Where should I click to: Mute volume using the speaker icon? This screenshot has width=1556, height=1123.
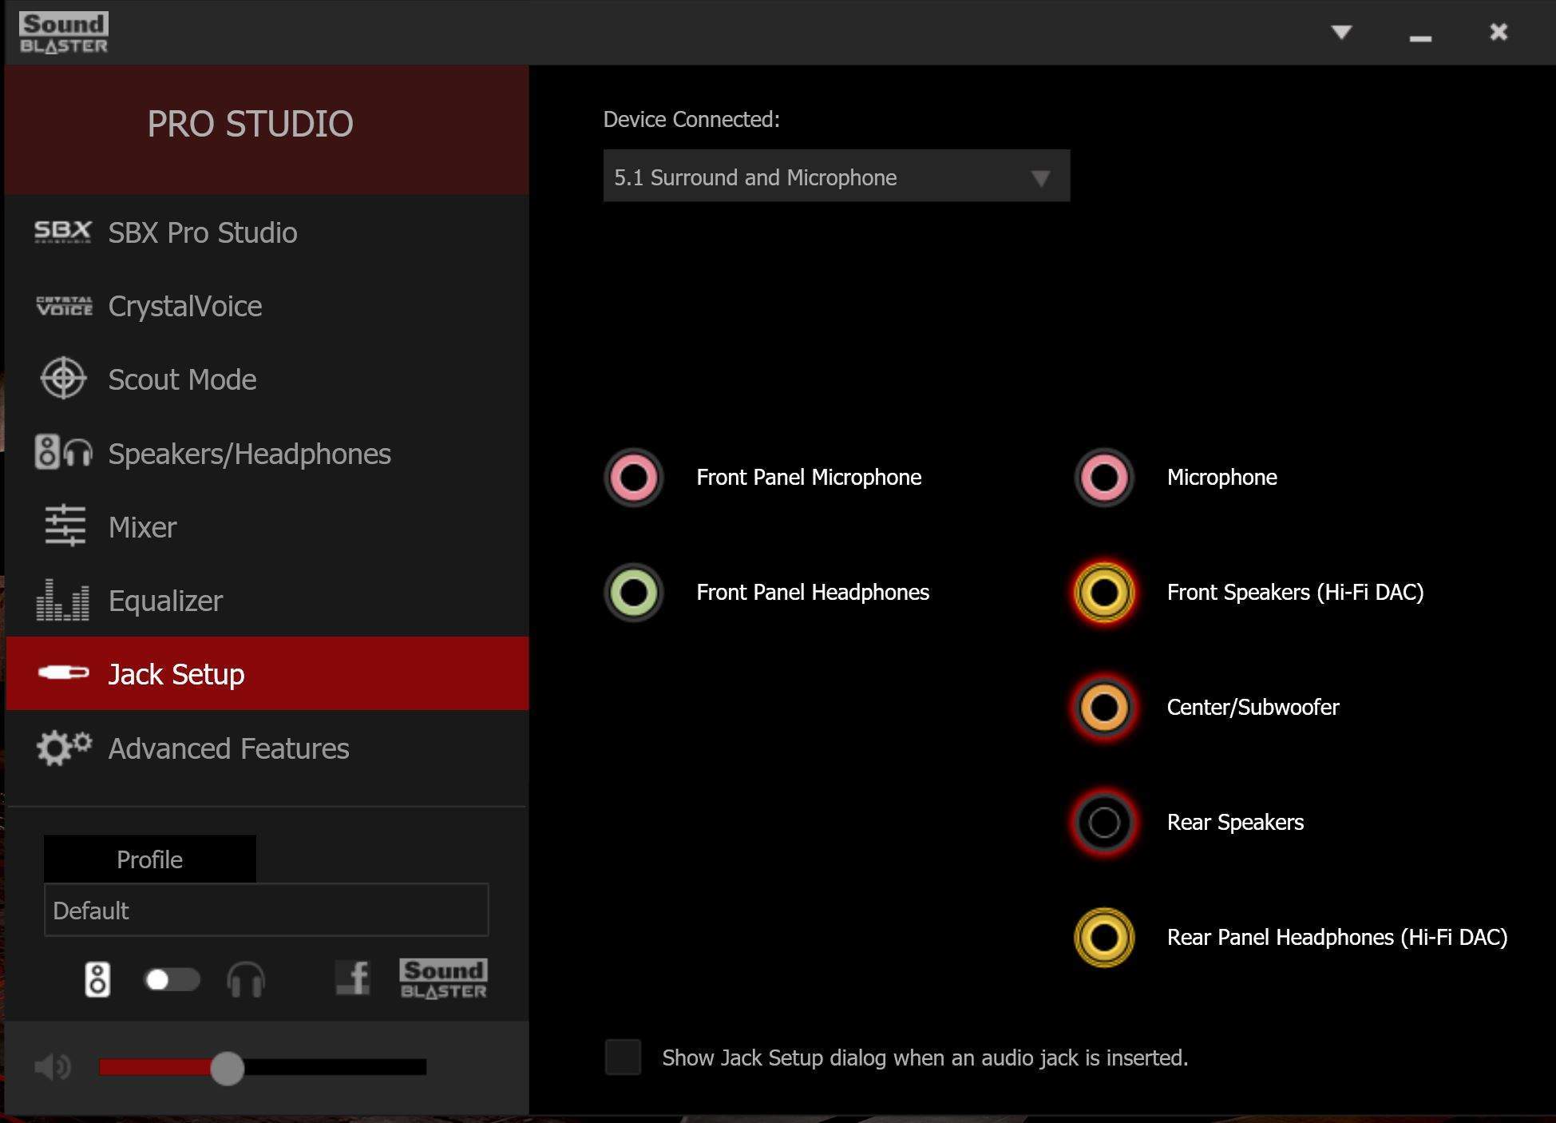[x=53, y=1066]
